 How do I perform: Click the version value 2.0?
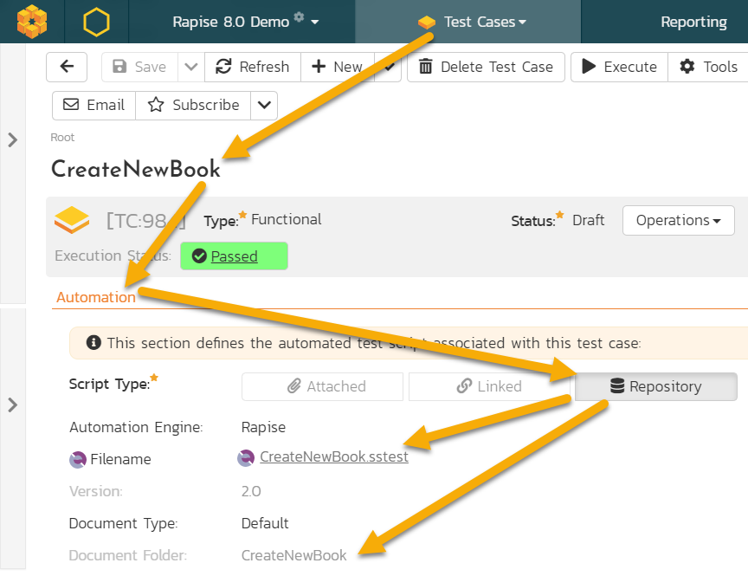251,491
